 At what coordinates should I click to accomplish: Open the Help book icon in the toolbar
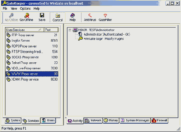(72, 15)
